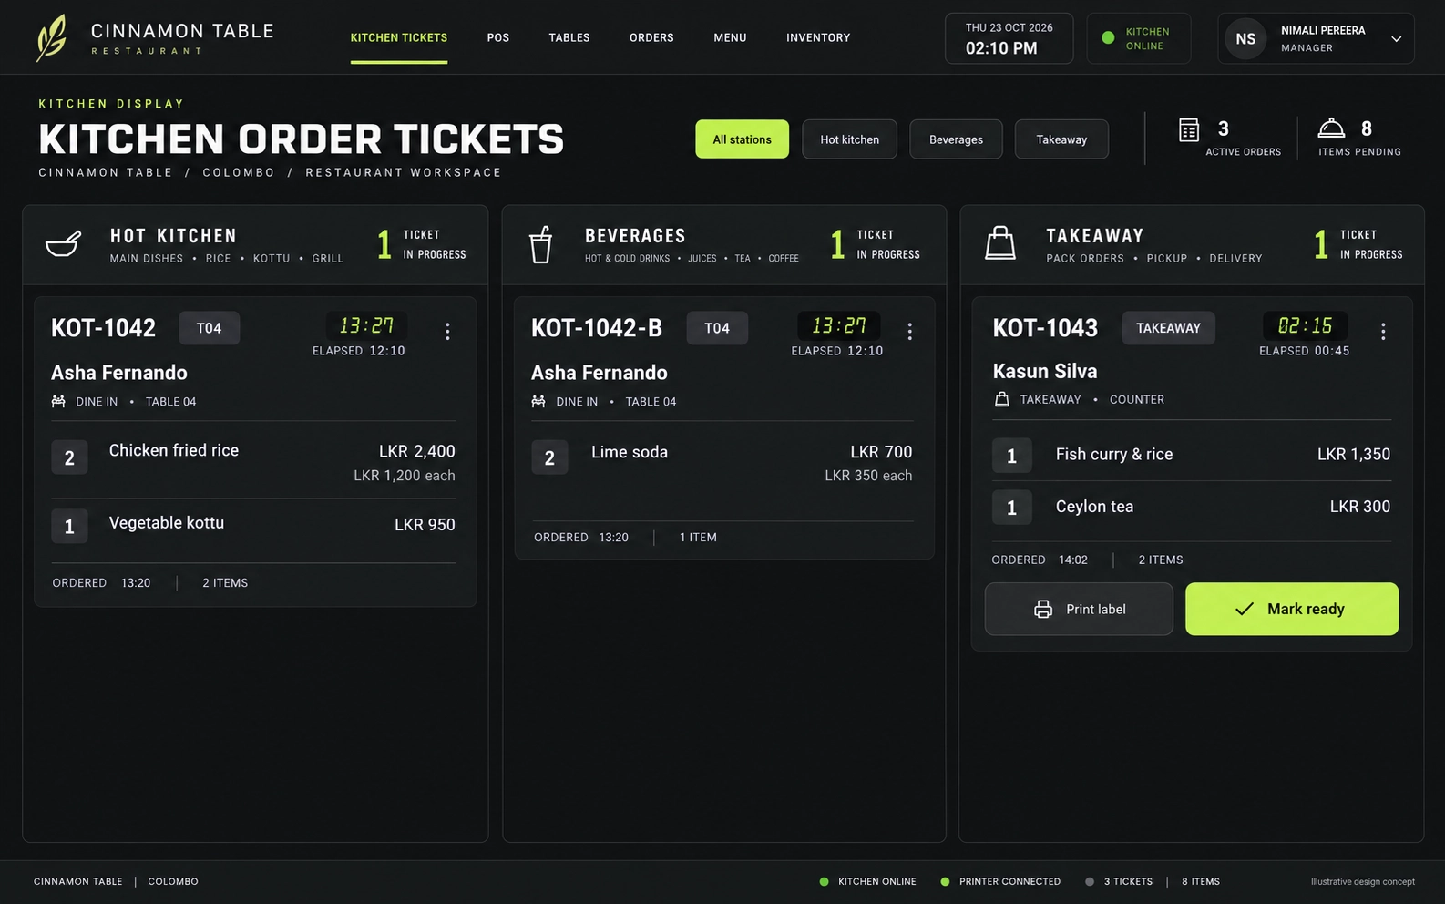This screenshot has width=1445, height=904.
Task: Click the NS user avatar
Action: (1245, 39)
